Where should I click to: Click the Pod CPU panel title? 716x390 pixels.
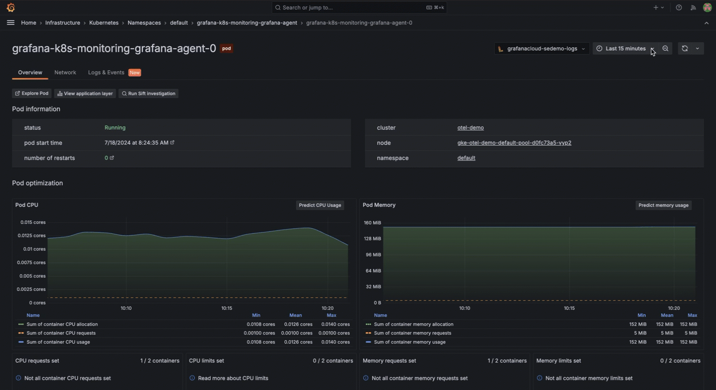(x=27, y=205)
